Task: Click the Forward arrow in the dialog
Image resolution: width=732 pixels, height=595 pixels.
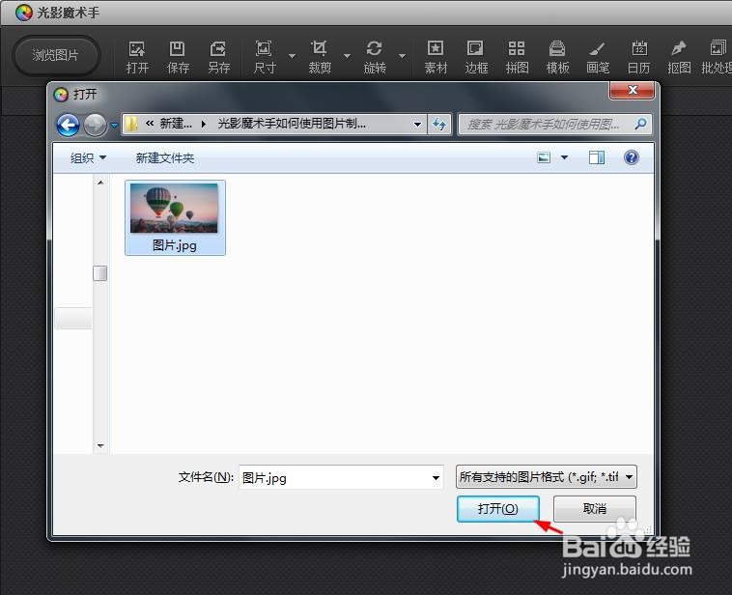Action: click(95, 126)
